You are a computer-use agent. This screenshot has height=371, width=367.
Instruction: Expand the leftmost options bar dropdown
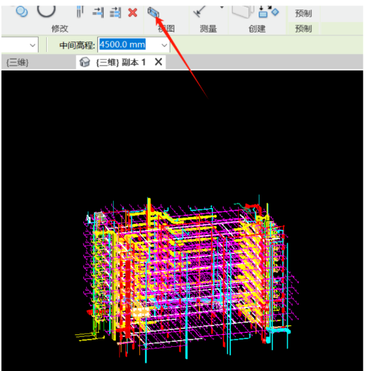click(x=32, y=45)
